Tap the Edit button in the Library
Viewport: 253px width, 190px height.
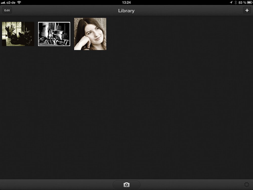point(7,10)
